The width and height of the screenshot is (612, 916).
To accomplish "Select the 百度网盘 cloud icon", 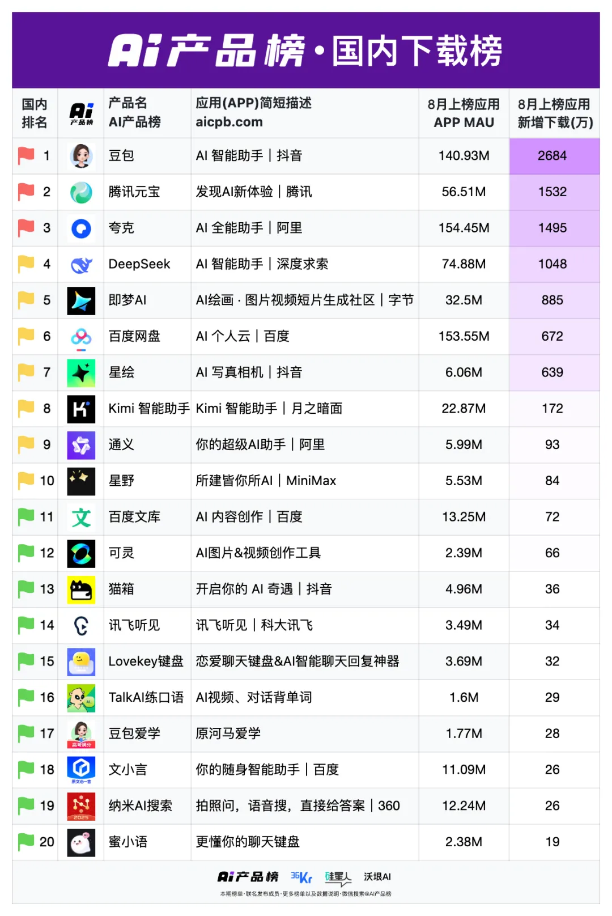I will tap(81, 337).
